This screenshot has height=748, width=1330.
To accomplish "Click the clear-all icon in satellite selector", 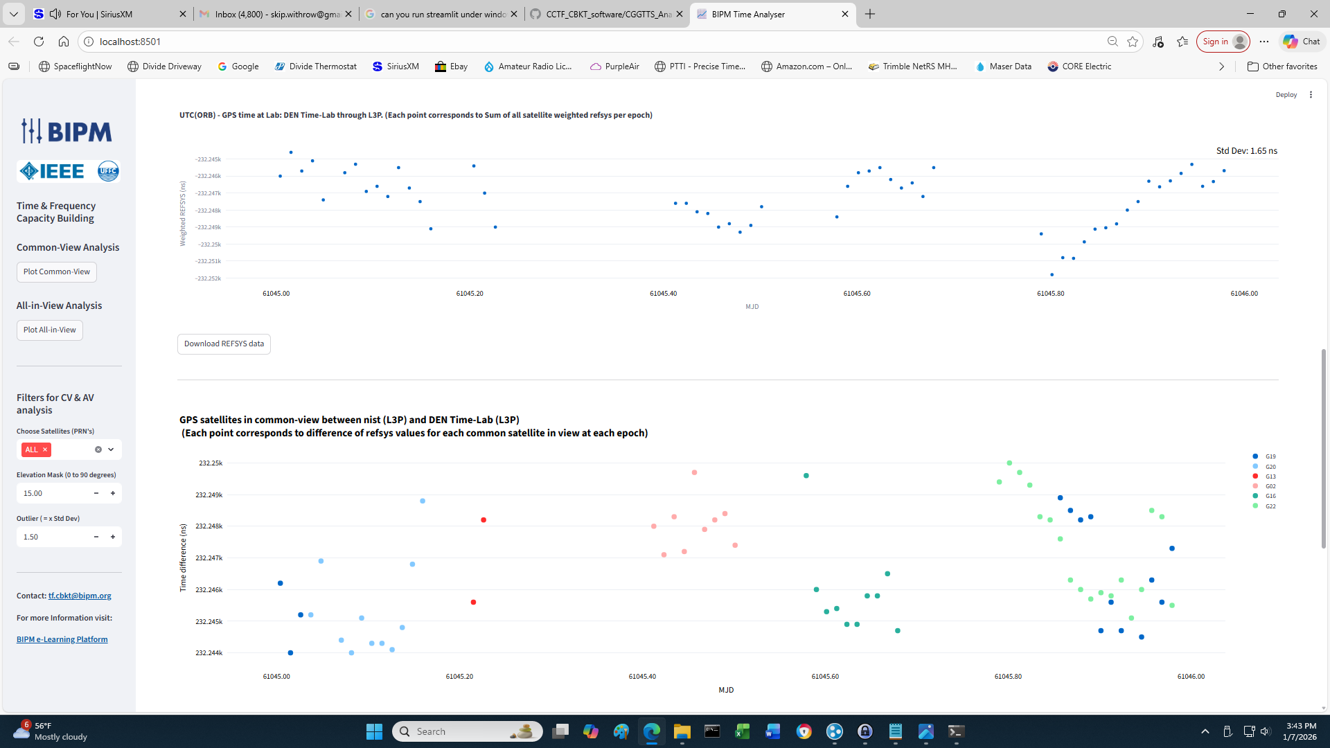I will point(98,449).
